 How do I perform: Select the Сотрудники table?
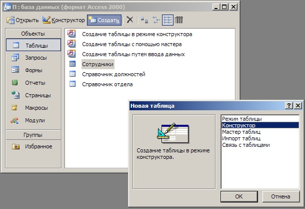97,64
